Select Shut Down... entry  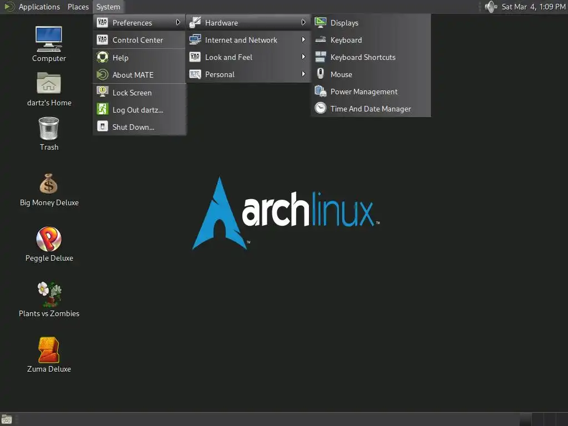click(x=139, y=127)
